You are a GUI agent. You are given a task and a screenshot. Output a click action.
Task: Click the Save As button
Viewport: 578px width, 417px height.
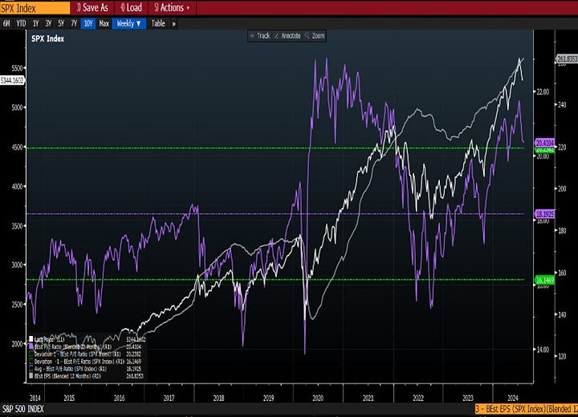click(92, 8)
